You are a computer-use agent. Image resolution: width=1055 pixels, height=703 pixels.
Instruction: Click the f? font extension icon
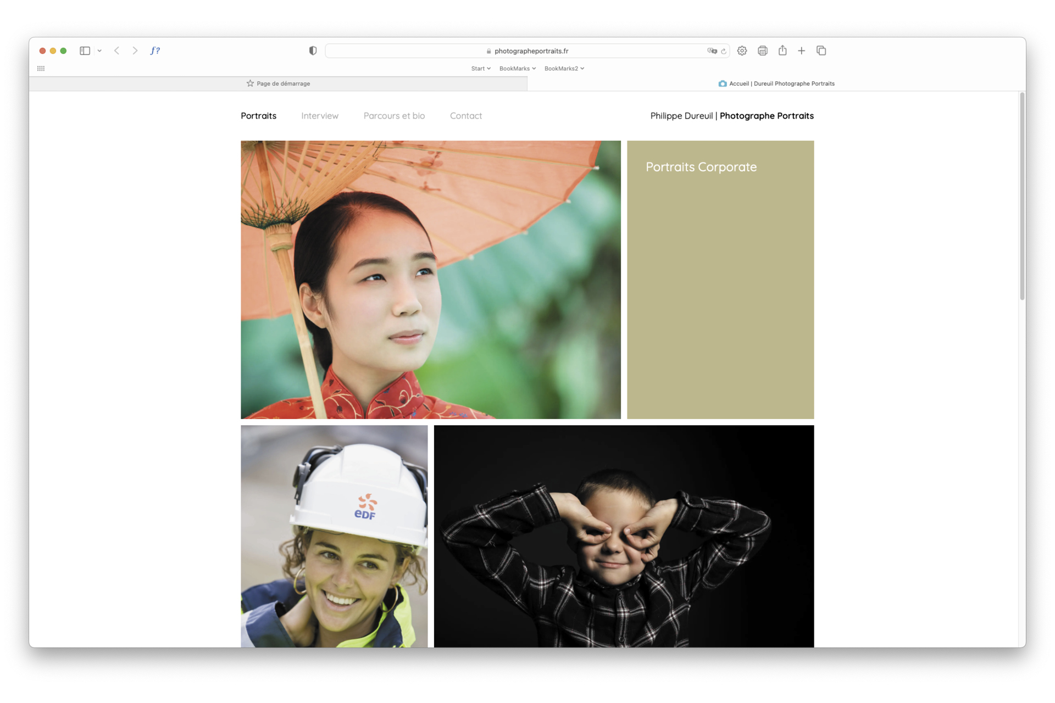tap(155, 51)
